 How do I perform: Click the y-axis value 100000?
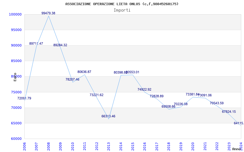tap(15, 14)
